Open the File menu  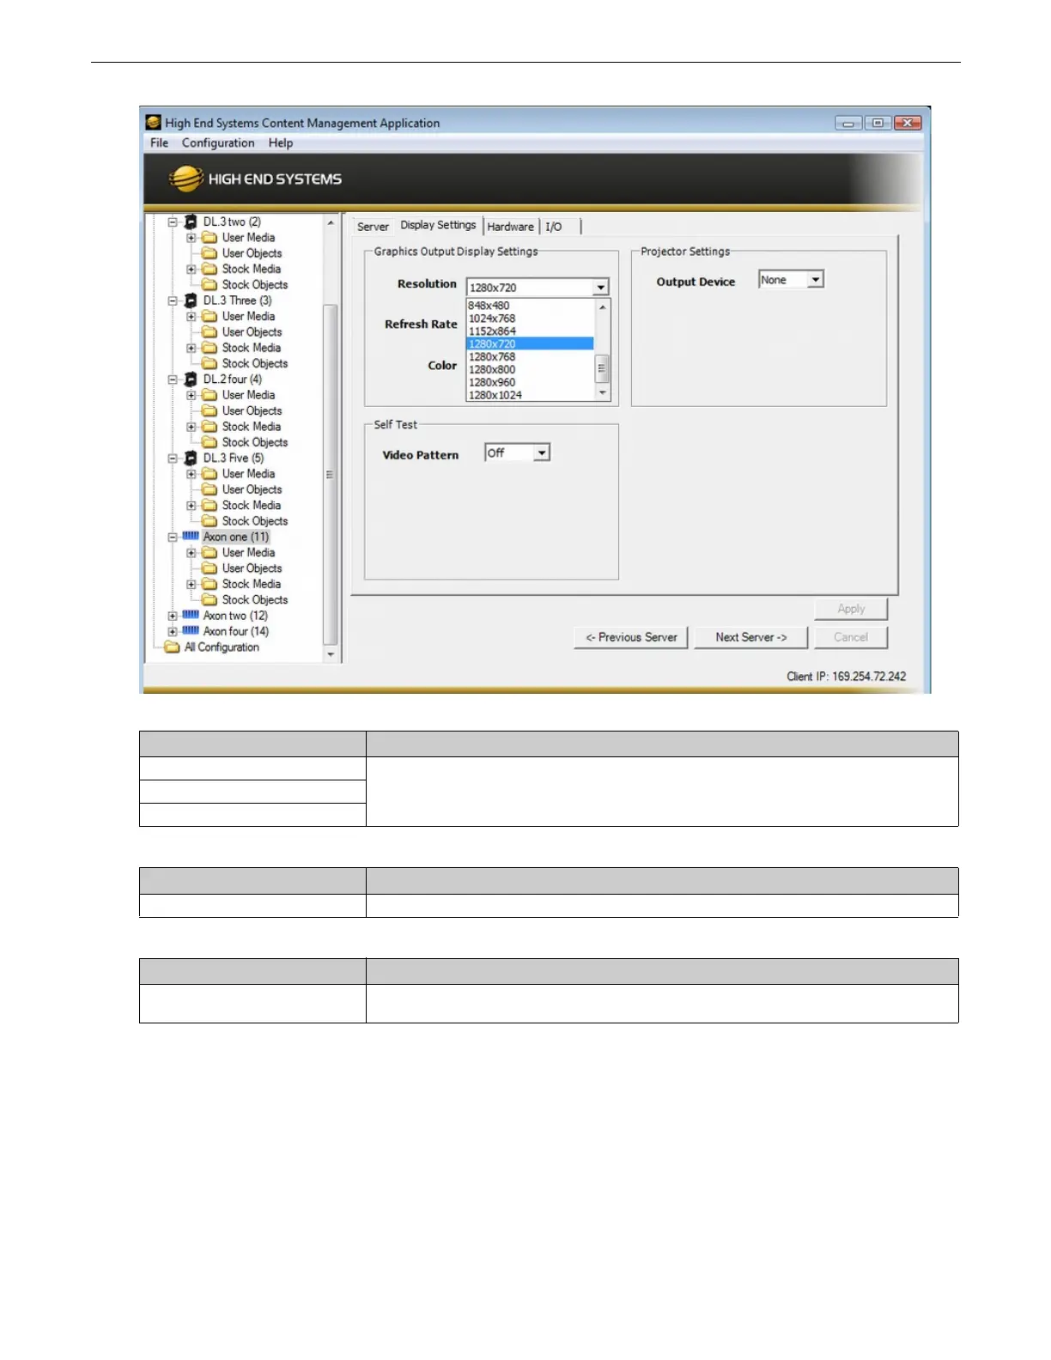(160, 143)
